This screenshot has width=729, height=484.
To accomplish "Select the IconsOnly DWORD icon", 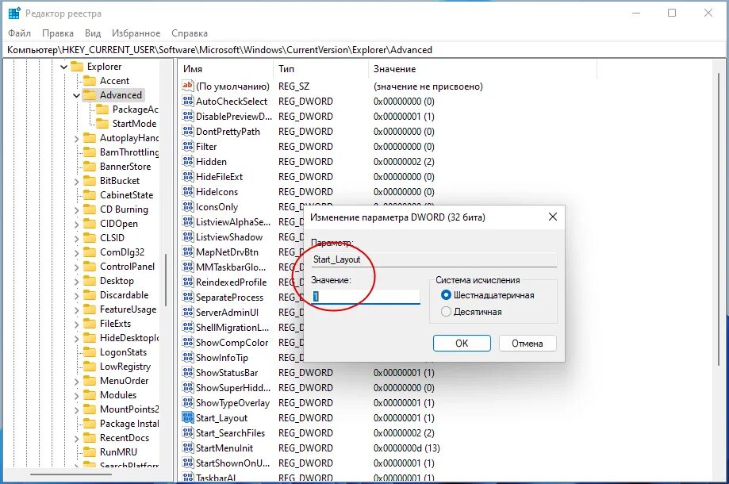I will point(188,207).
